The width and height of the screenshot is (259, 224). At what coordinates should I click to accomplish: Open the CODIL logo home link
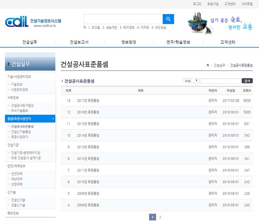click(33, 22)
